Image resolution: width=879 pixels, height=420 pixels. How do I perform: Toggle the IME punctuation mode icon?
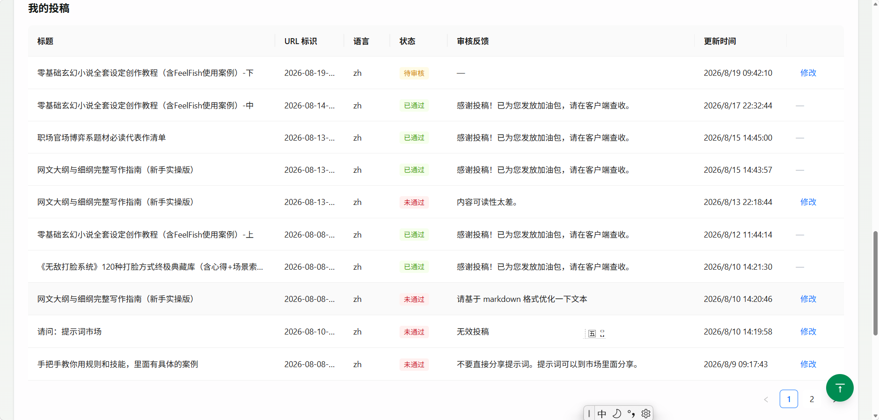coord(631,414)
